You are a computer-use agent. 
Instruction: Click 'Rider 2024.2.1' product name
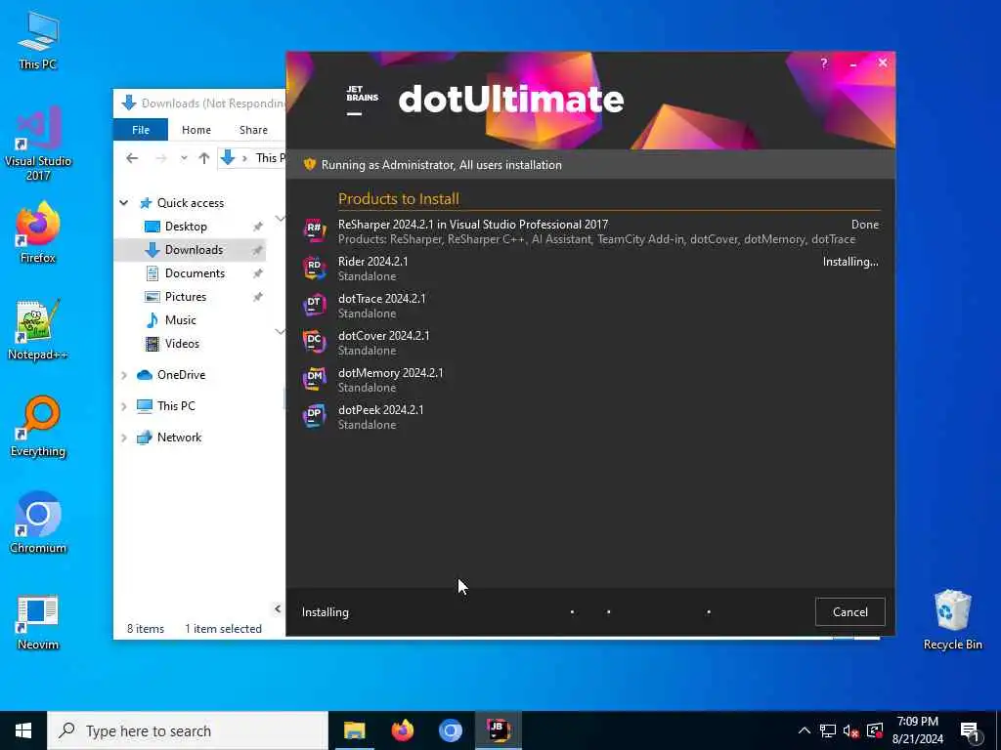click(372, 261)
